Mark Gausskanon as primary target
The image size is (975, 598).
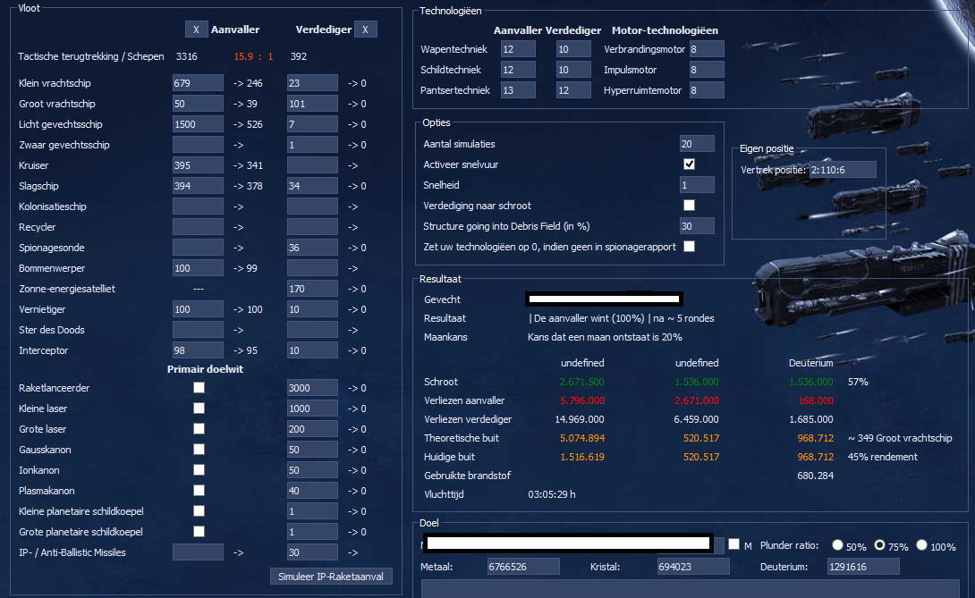(199, 449)
